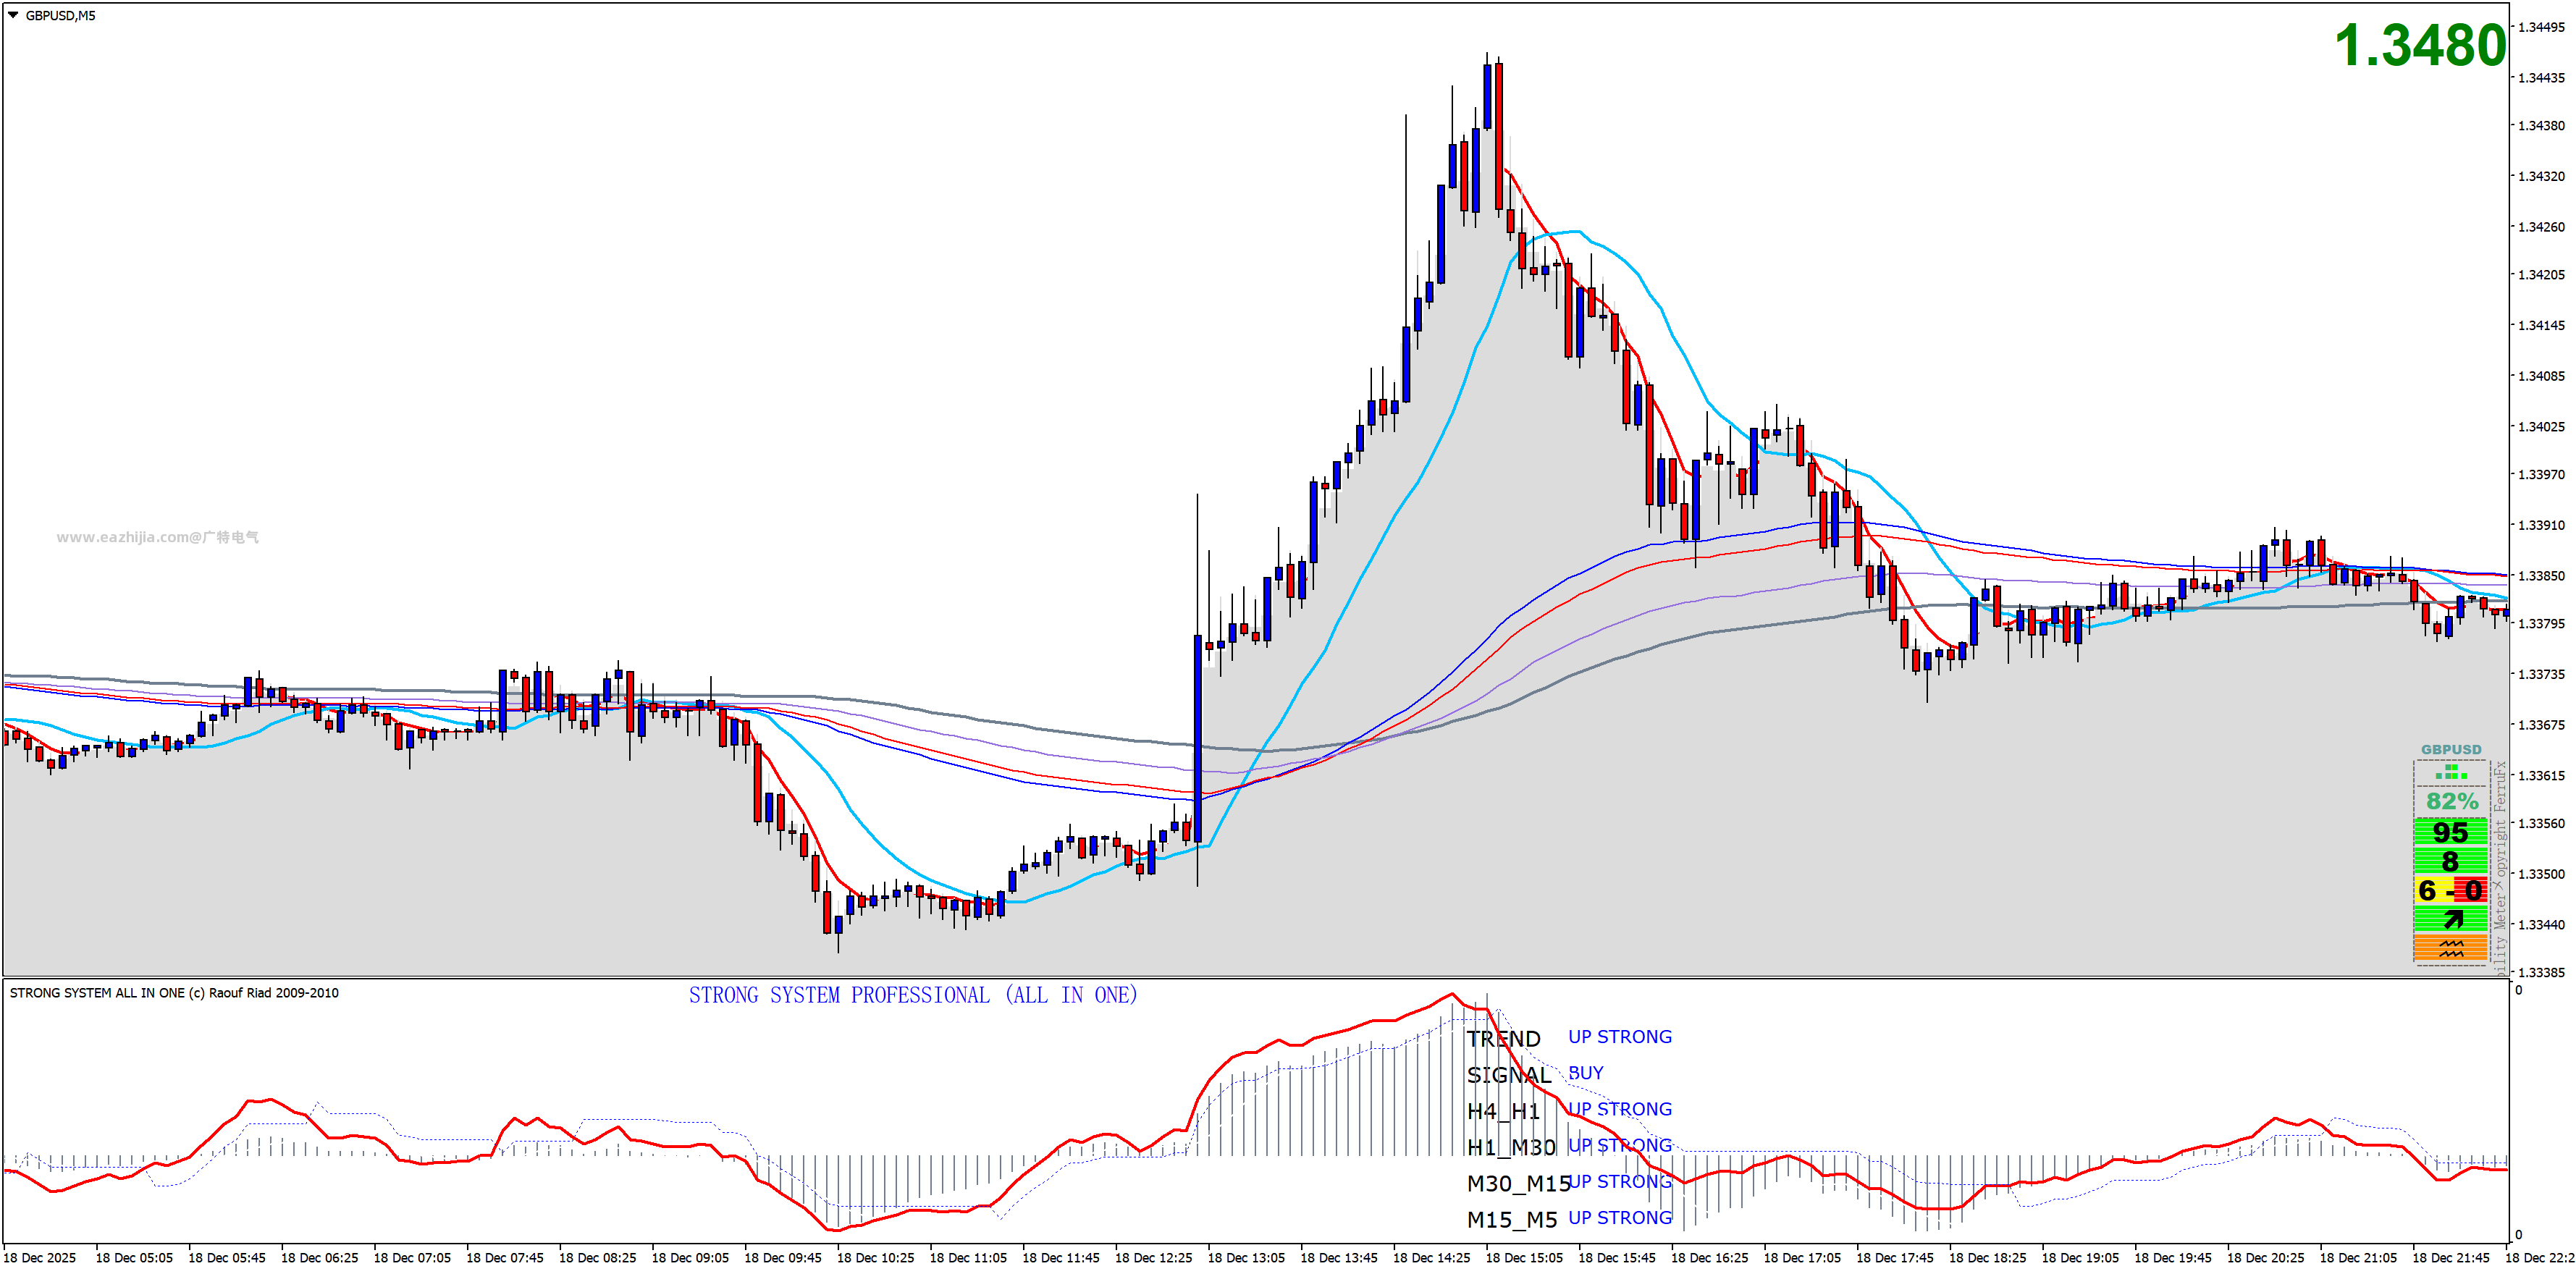Click the 18 Dec 15:05 time axis label

(1525, 1258)
